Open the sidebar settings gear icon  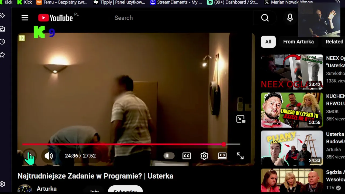[2, 184]
